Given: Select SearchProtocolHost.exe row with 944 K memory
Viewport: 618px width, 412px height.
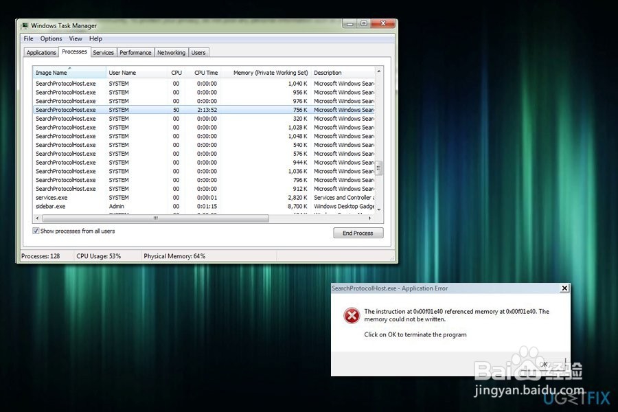Looking at the screenshot, I should pos(204,163).
